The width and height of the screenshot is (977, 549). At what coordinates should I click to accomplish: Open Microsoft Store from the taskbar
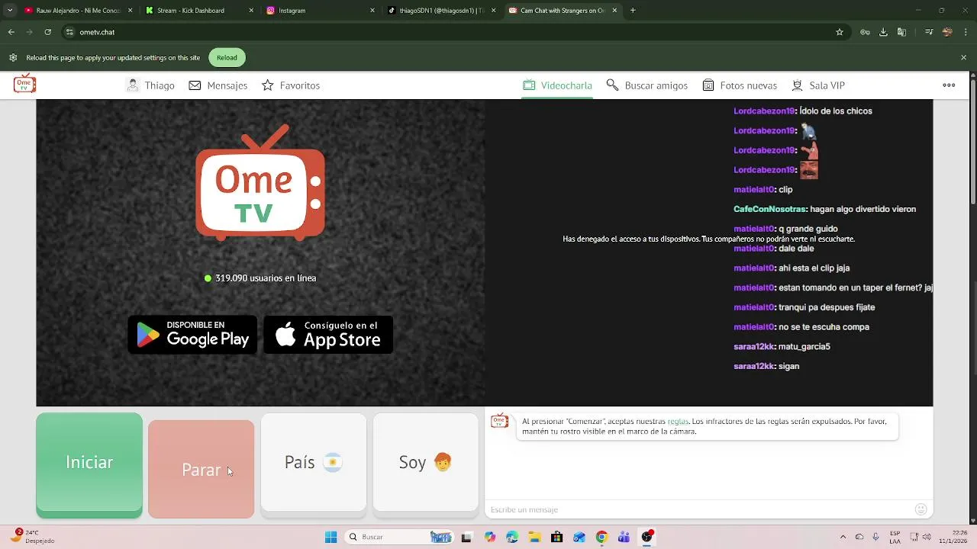(556, 537)
